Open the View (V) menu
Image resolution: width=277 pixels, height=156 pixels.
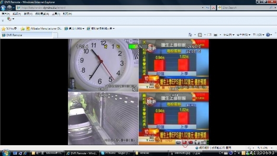[x=28, y=14]
